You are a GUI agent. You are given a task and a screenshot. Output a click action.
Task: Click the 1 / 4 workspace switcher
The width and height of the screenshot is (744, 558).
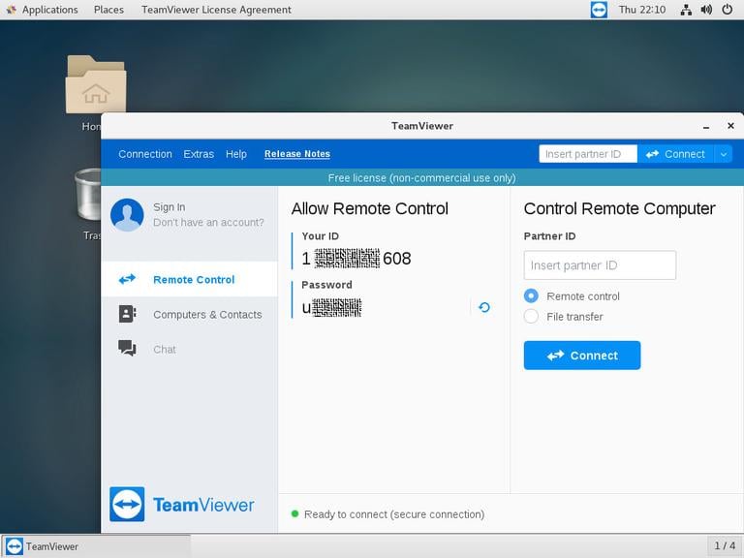[x=725, y=546]
